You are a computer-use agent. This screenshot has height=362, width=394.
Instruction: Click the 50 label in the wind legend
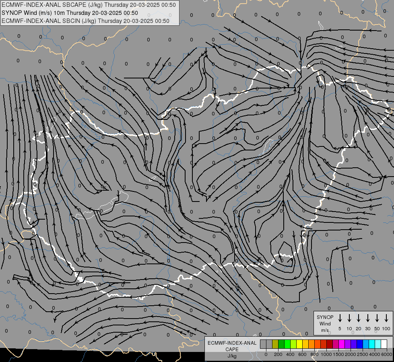tap(377, 329)
